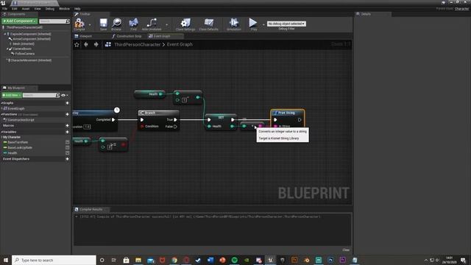Click ThirdPersonCharacter in the graph breadcrumb
This screenshot has width=471, height=265.
(138, 44)
